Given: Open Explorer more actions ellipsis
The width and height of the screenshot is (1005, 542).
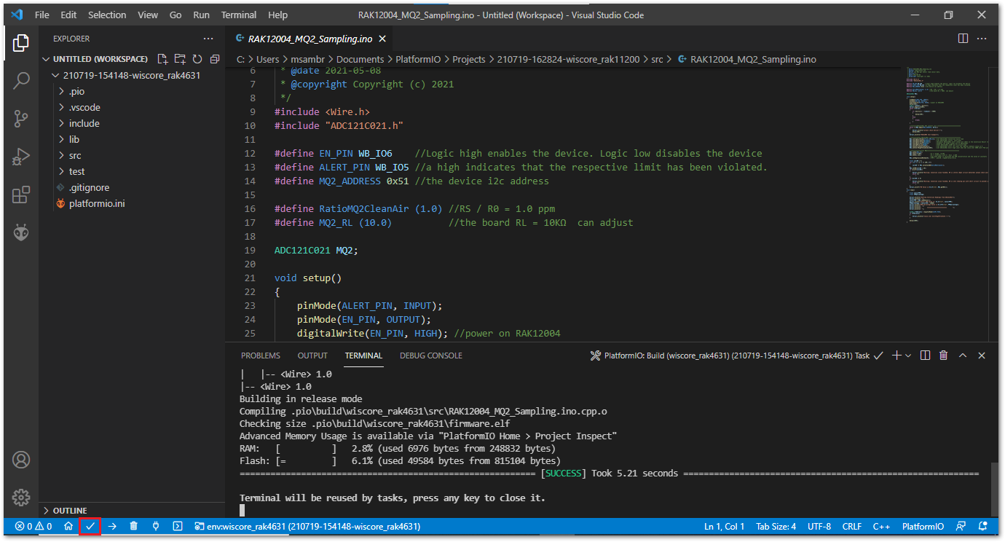Looking at the screenshot, I should [208, 39].
